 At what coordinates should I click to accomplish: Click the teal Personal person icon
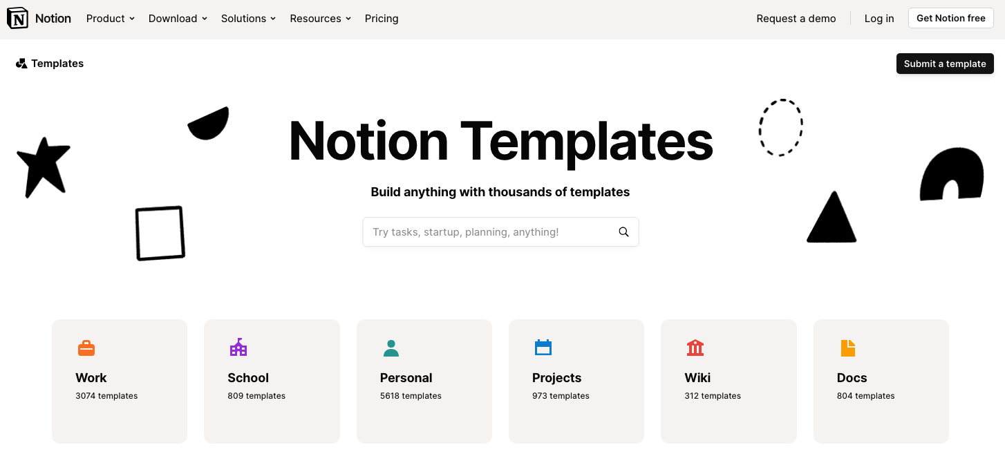[x=391, y=348]
